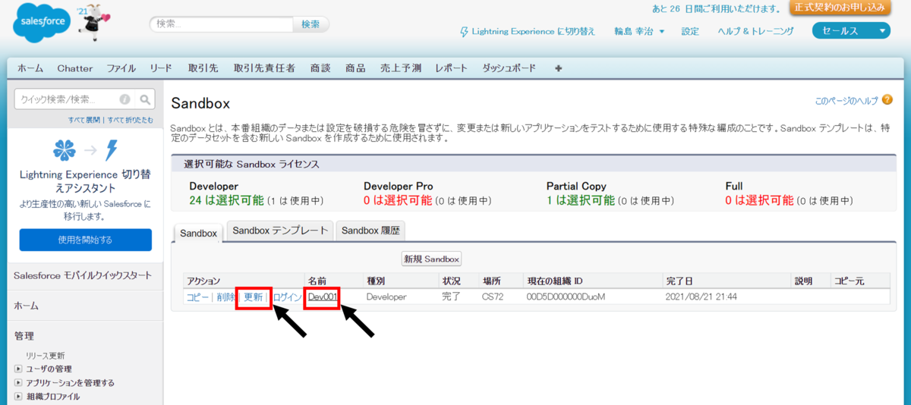
Task: Click the Lightning Experience に切り替え link
Action: [x=534, y=32]
